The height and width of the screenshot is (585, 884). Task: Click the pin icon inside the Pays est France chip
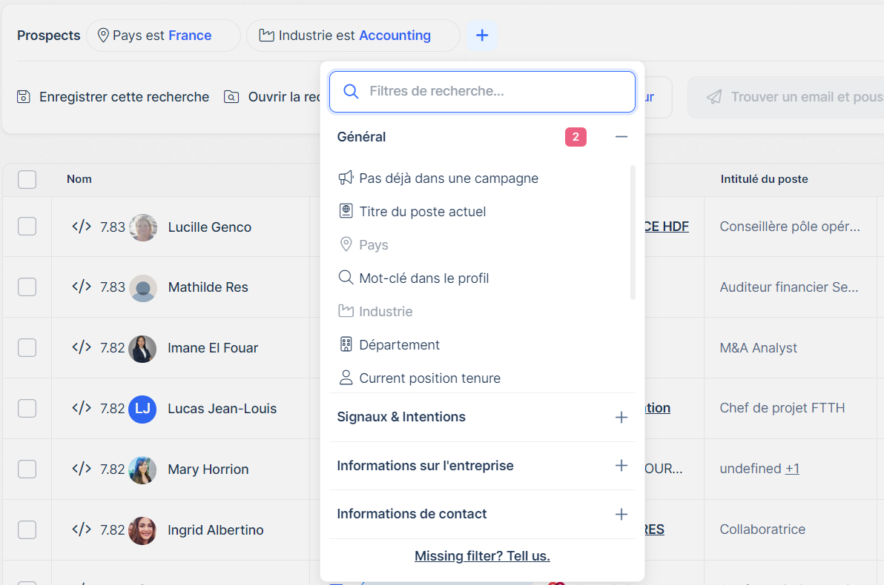coord(104,35)
